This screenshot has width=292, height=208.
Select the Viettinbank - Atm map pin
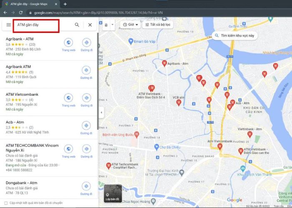click(250, 134)
